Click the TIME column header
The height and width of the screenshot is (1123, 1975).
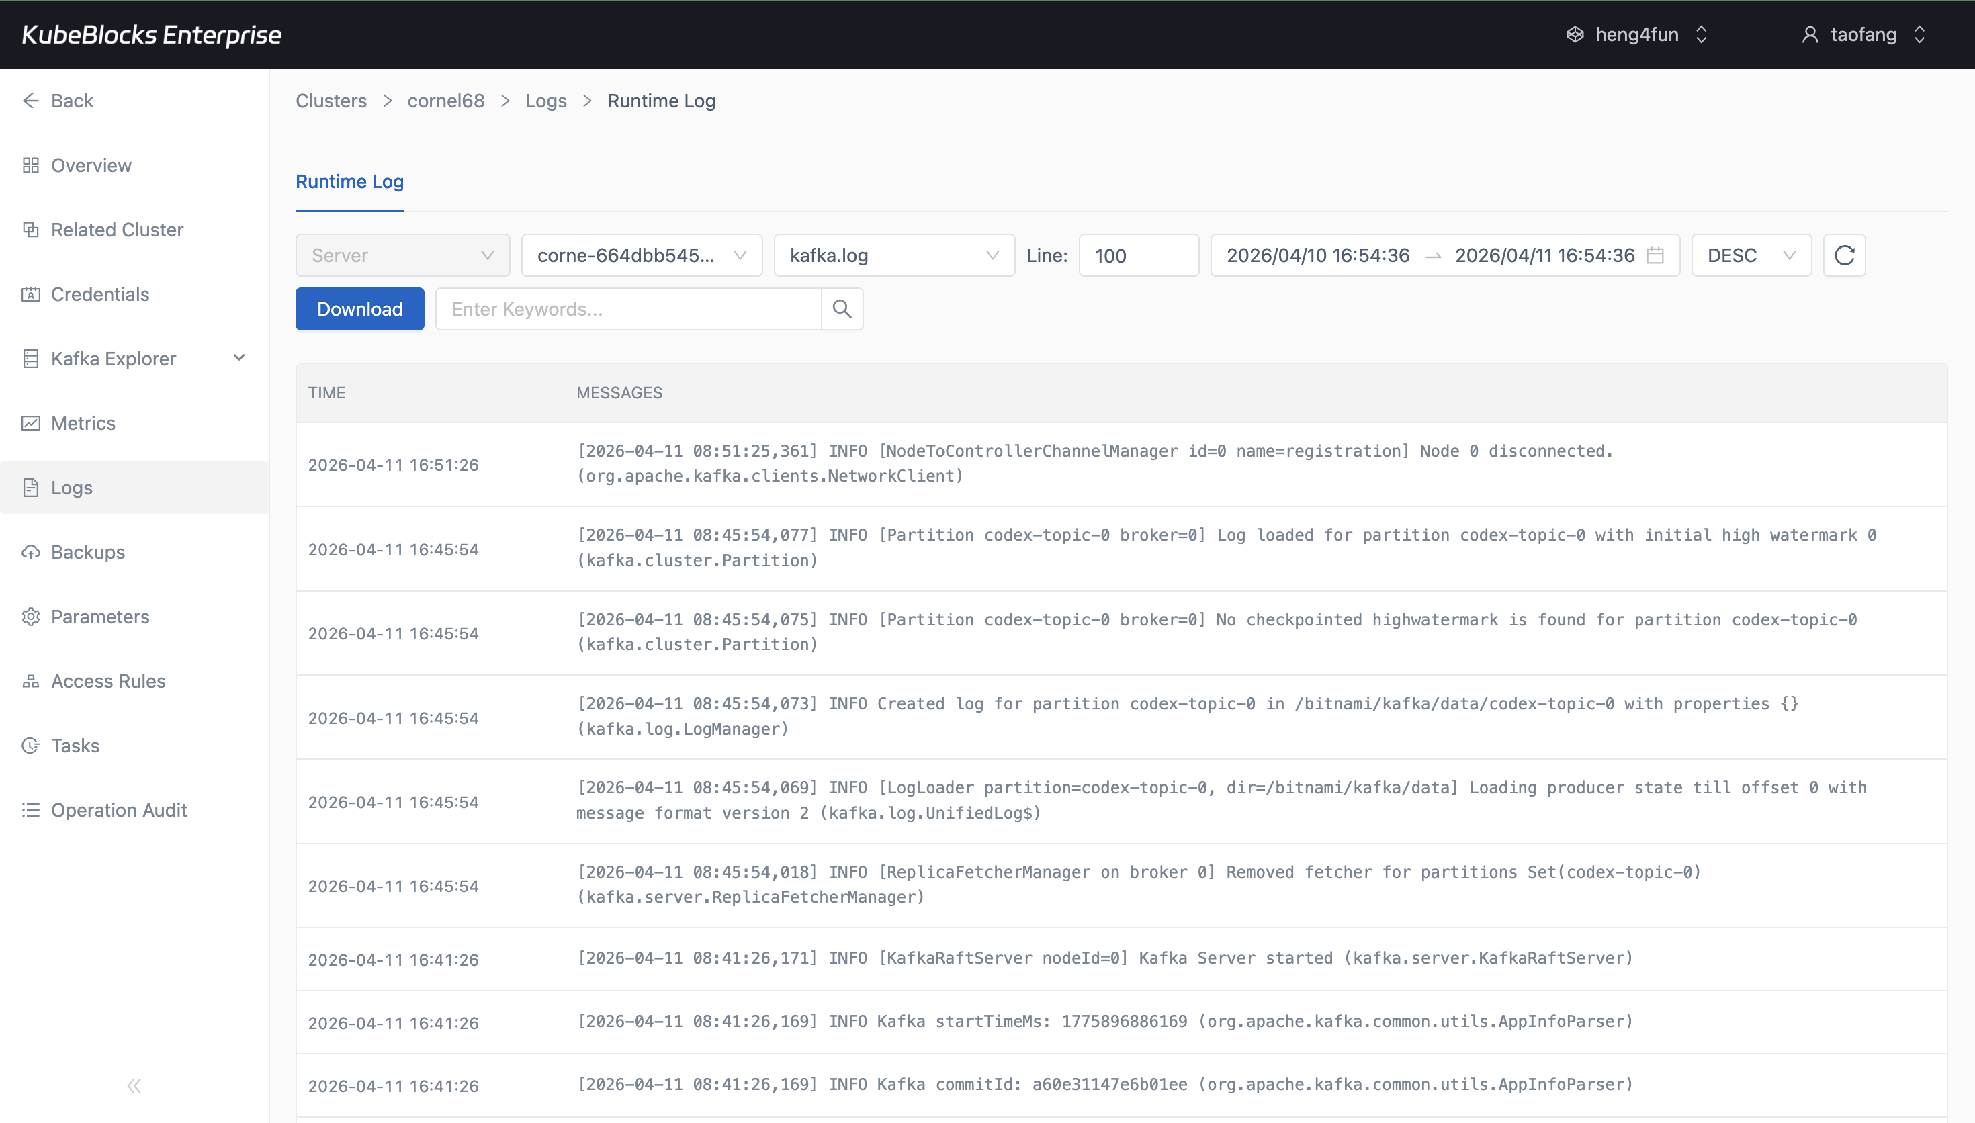327,393
